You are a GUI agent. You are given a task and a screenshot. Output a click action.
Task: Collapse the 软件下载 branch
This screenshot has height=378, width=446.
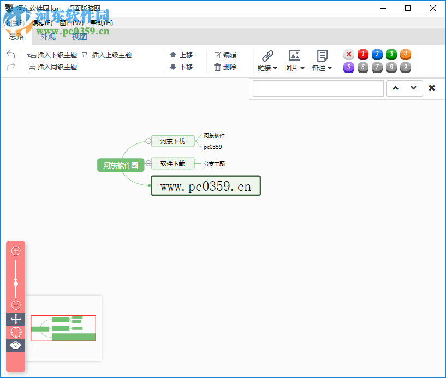[148, 164]
